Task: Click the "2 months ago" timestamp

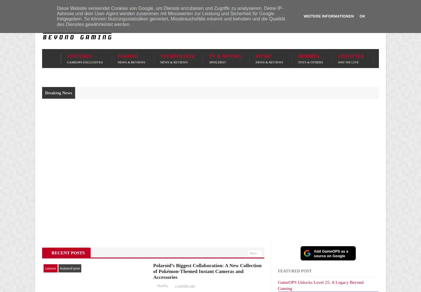Action: (185, 286)
